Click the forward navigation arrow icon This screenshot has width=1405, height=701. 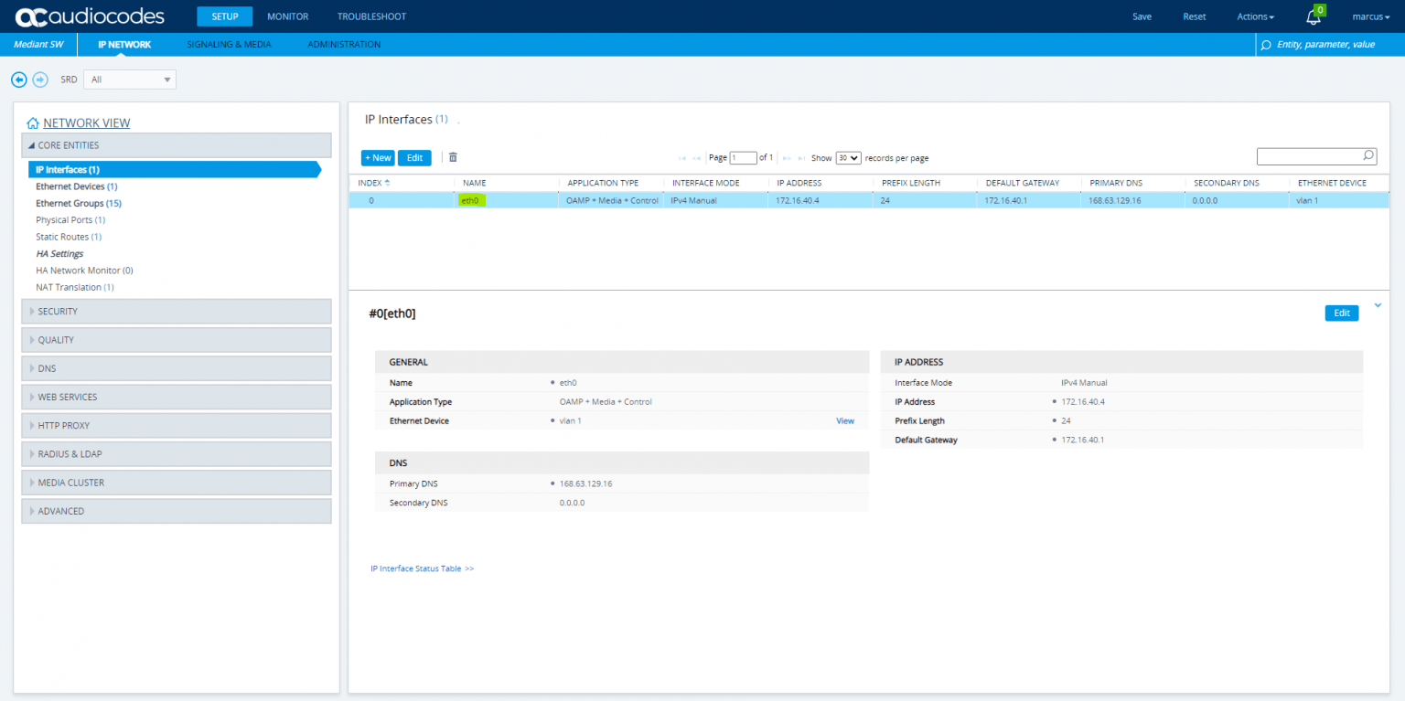point(40,80)
